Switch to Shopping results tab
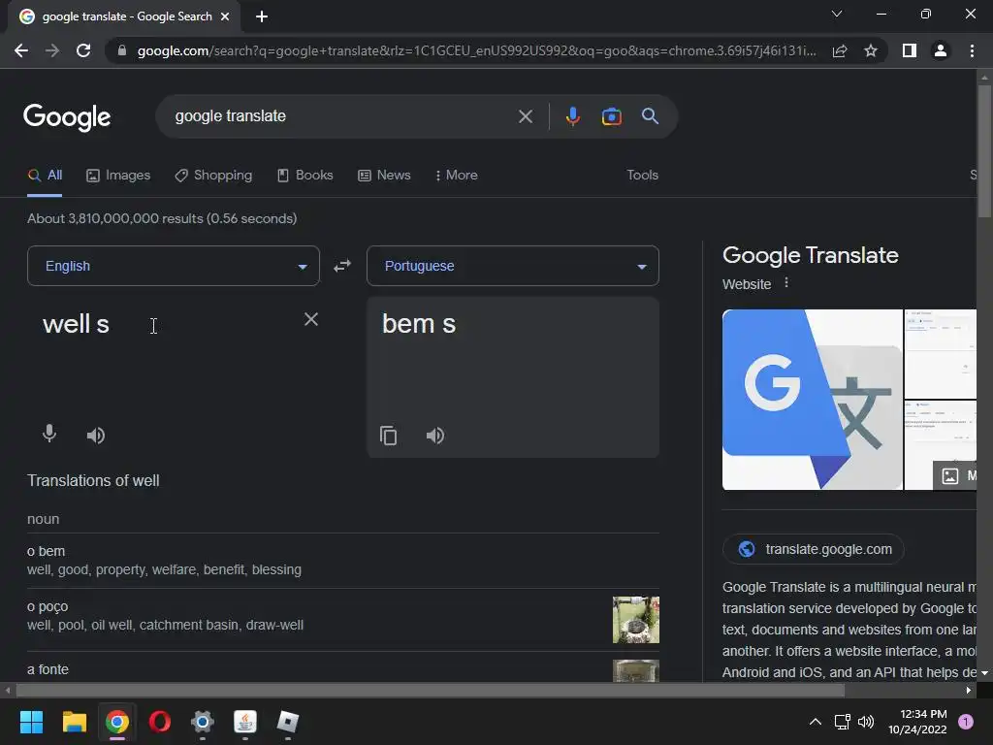The image size is (993, 745). (213, 176)
